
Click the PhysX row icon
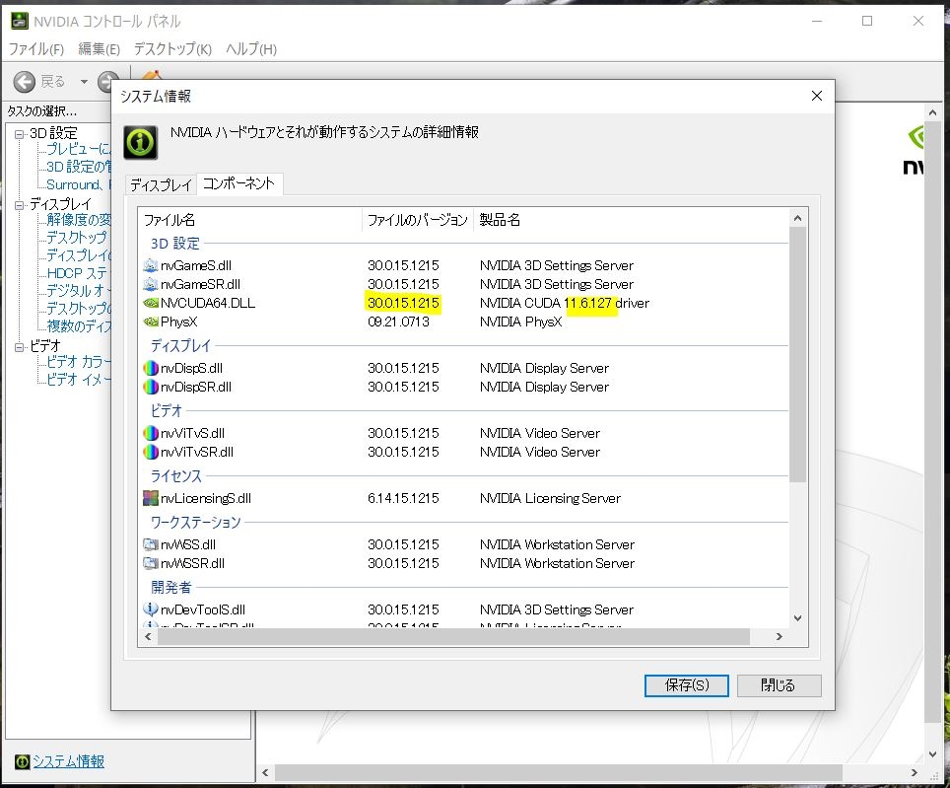150,322
